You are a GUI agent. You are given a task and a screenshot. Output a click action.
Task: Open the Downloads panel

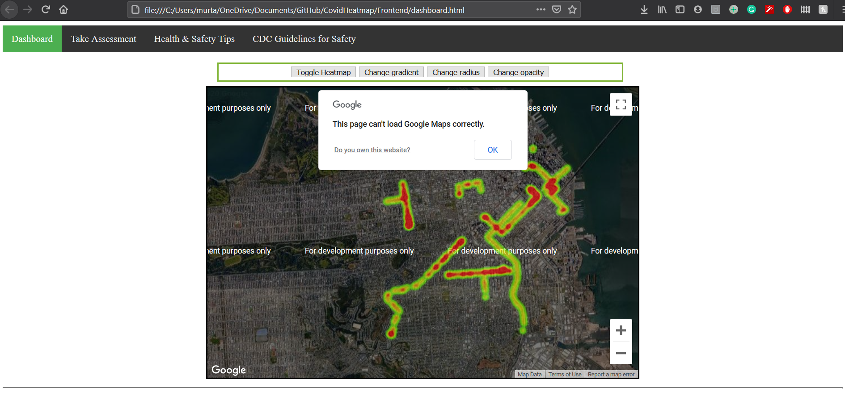pyautogui.click(x=644, y=9)
